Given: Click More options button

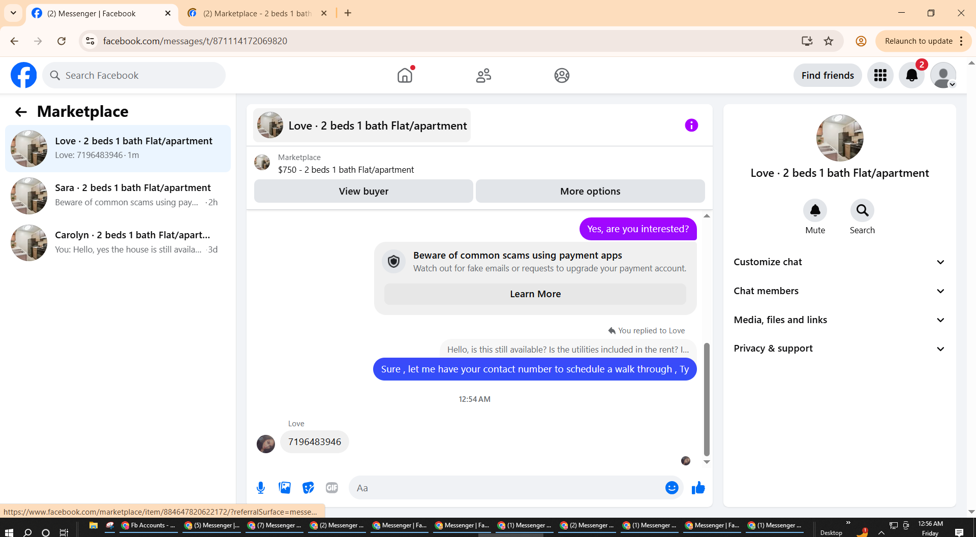Looking at the screenshot, I should coord(590,192).
